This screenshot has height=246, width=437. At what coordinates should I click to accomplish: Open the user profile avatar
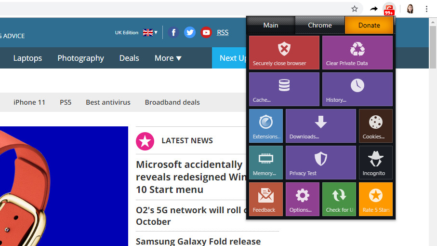(410, 9)
